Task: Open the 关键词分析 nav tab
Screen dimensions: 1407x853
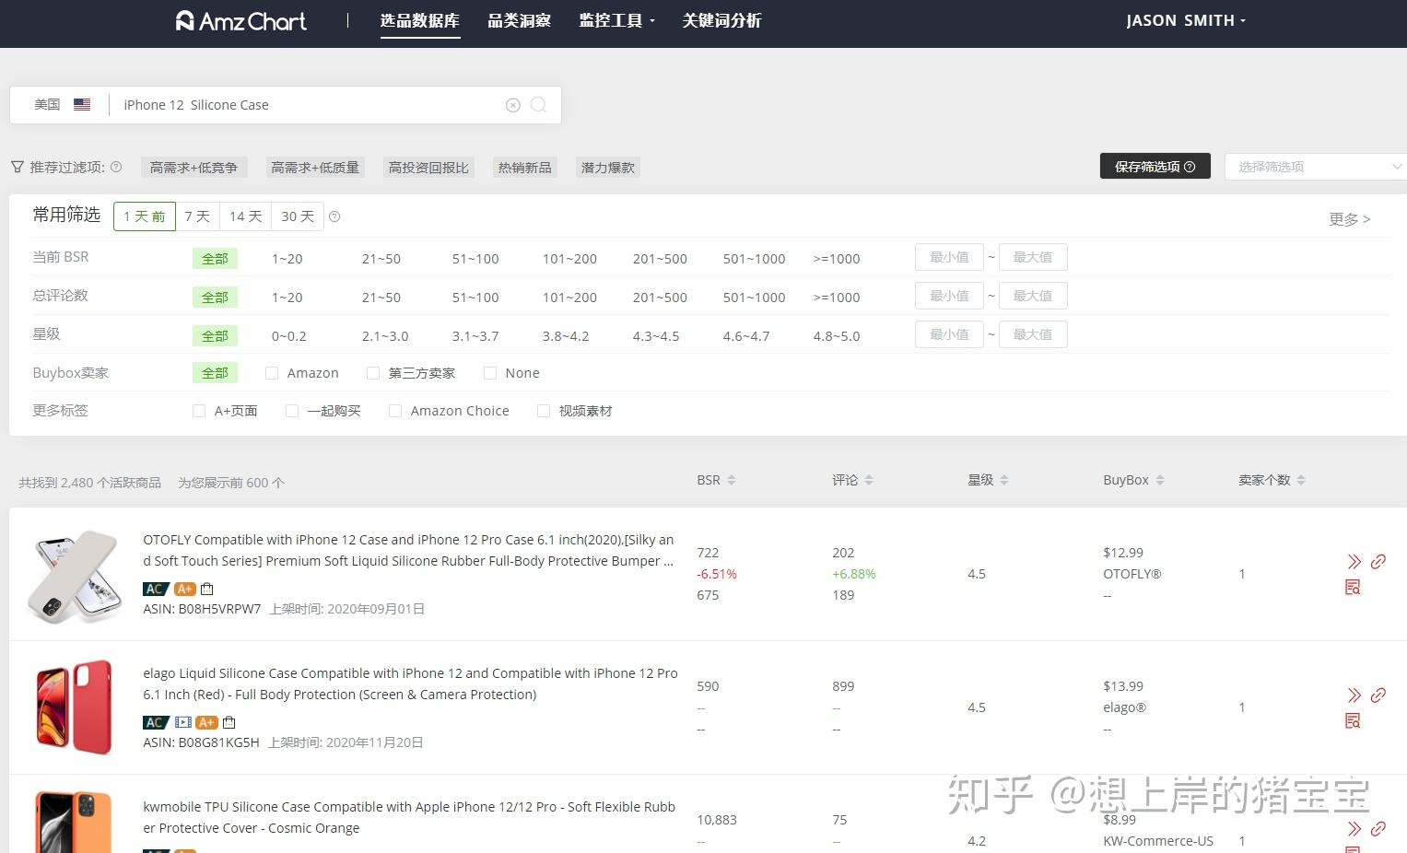Action: tap(721, 20)
